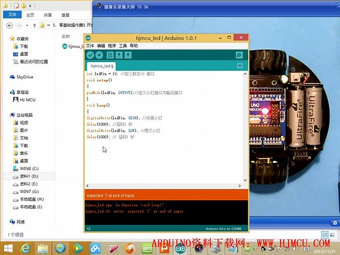The width and height of the screenshot is (340, 255).
Task: Open the recent locations dropdown in Explorer
Action: point(27,25)
